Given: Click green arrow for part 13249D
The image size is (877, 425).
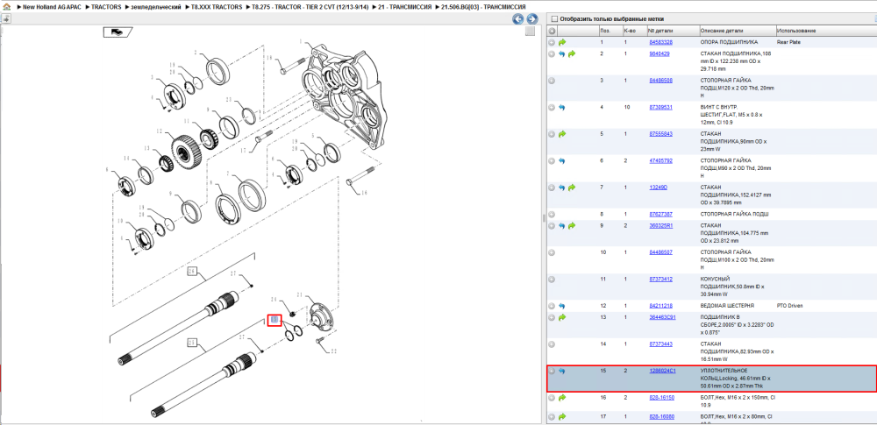Looking at the screenshot, I should point(572,188).
